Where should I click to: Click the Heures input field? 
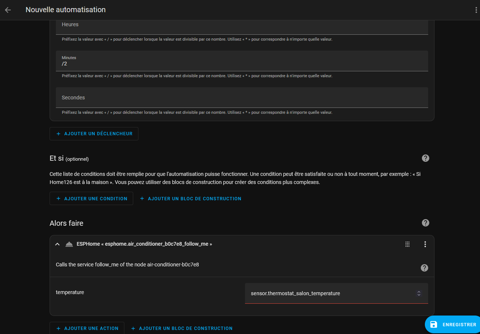242,27
